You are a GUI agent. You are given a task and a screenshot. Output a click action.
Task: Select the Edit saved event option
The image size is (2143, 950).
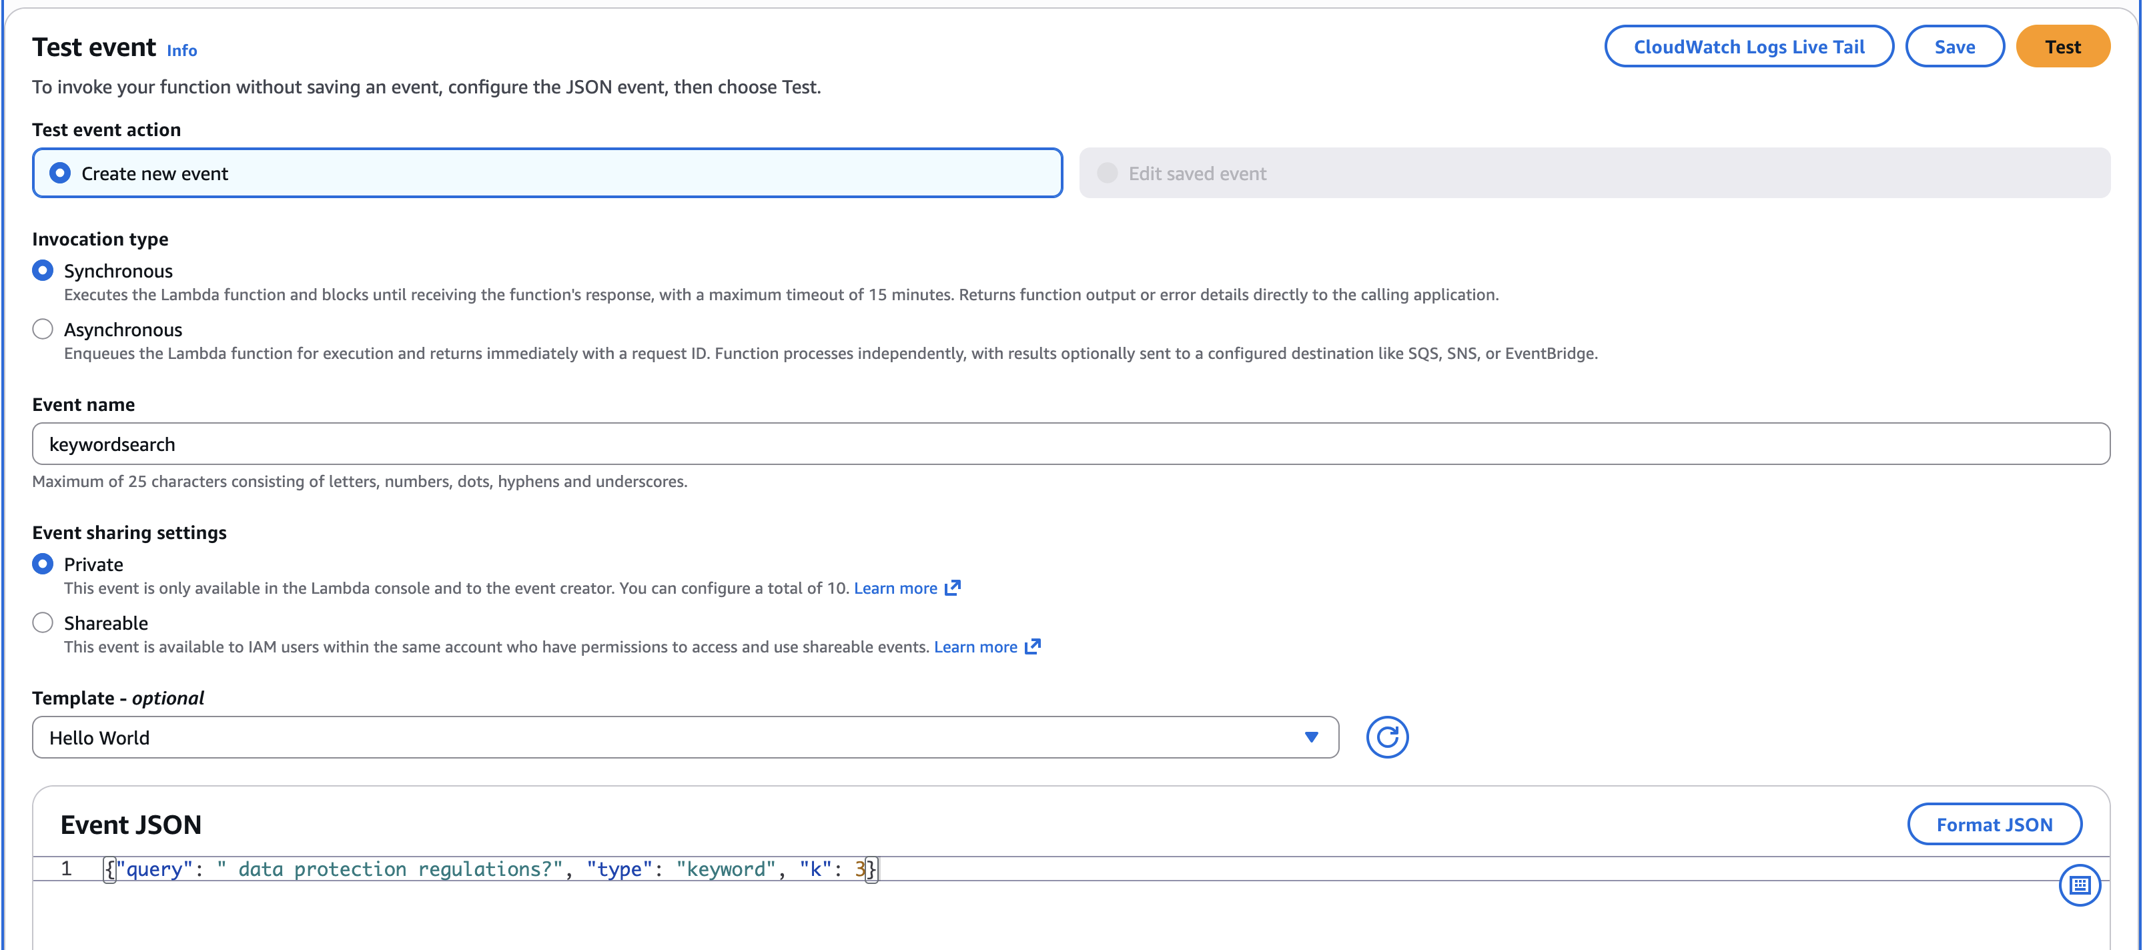pyautogui.click(x=1594, y=173)
